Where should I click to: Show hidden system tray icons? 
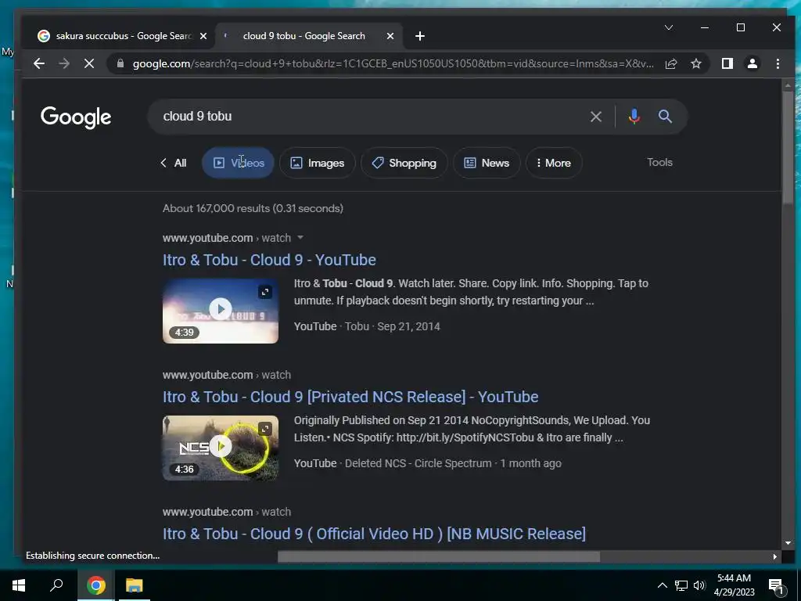click(662, 585)
